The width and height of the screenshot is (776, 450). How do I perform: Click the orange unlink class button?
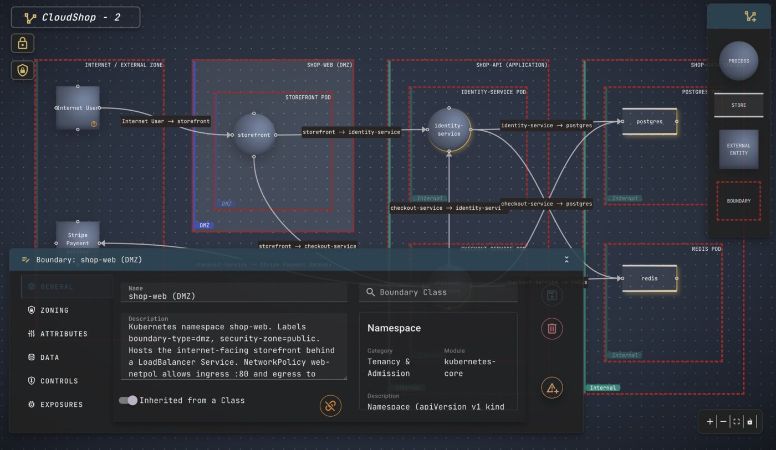(x=330, y=406)
